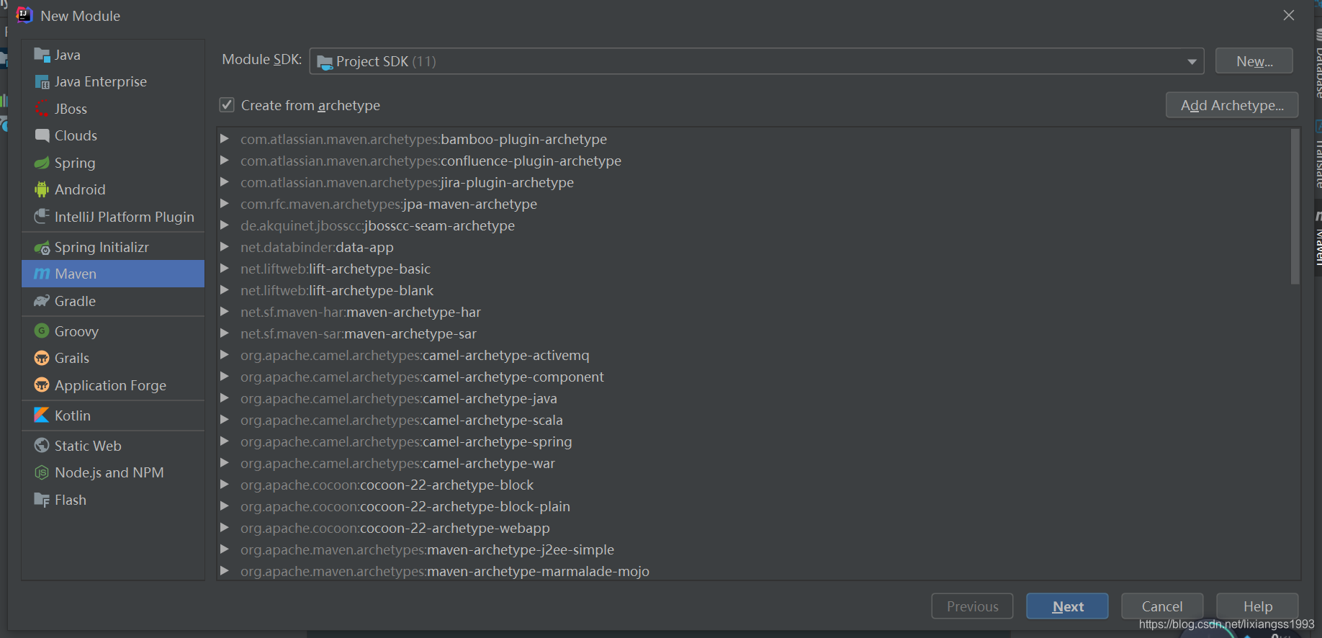Choose the Application Forge icon
Viewport: 1322px width, 638px height.
click(x=42, y=385)
